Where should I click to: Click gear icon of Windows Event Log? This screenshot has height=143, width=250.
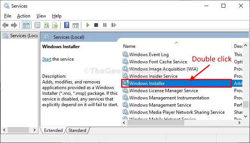tap(125, 55)
